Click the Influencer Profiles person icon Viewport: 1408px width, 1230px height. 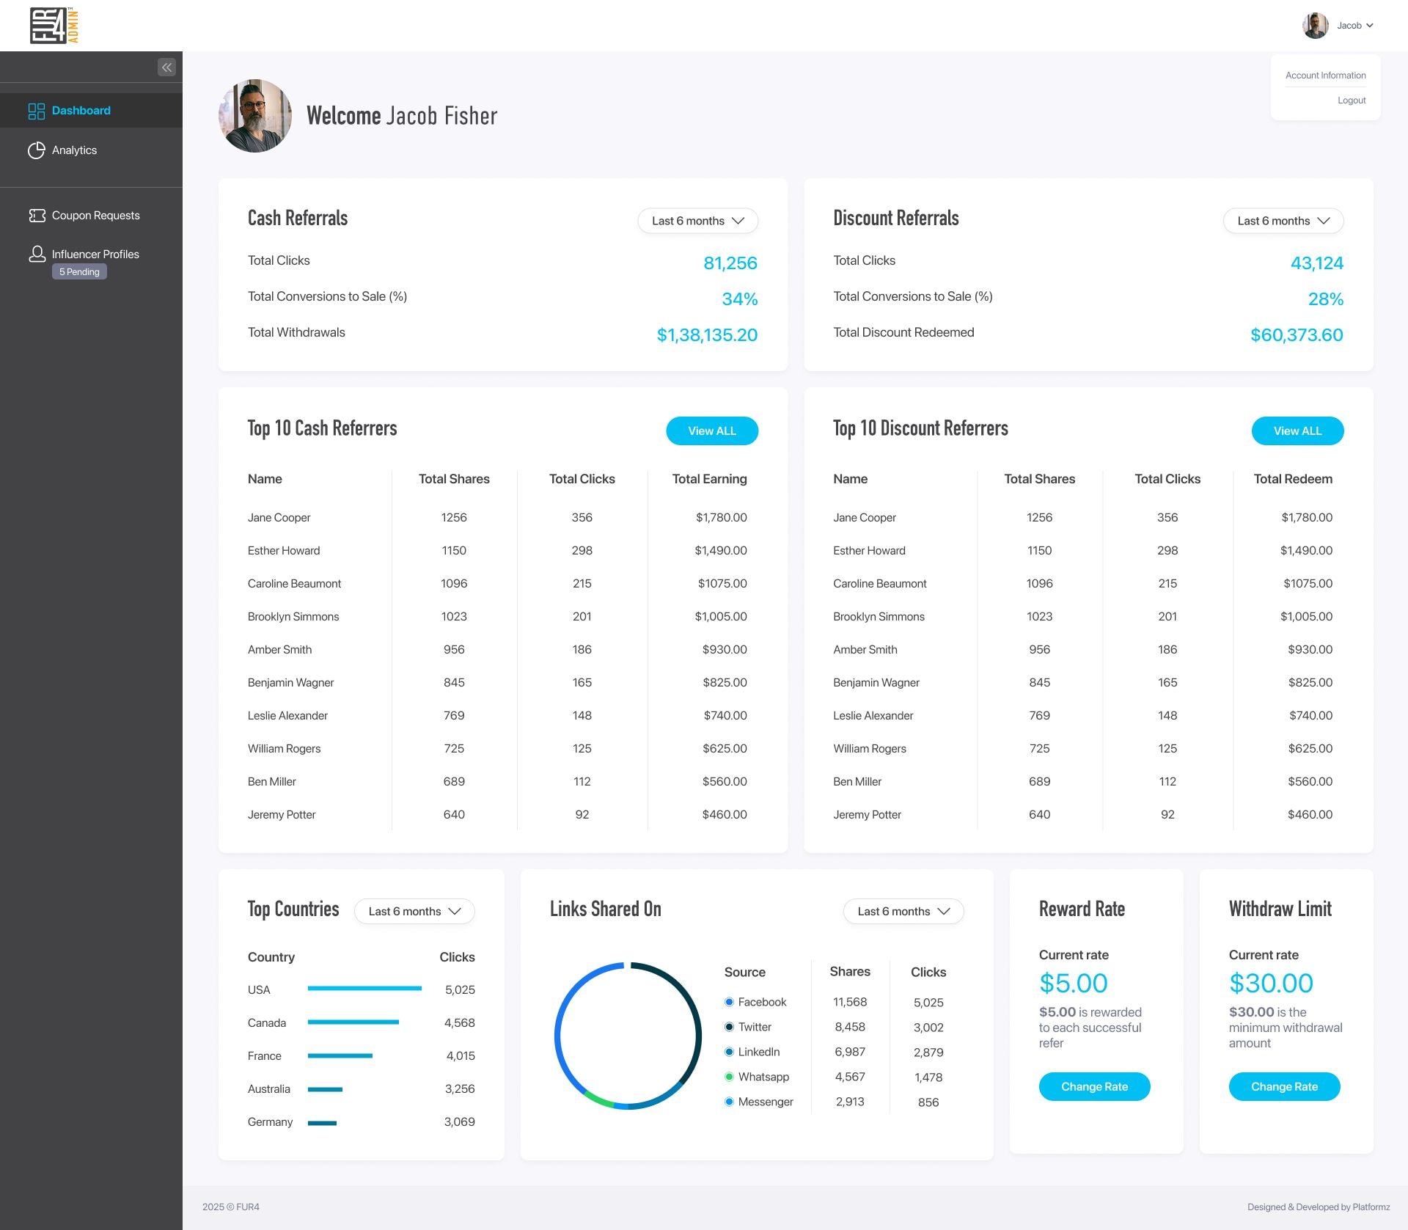pos(37,254)
